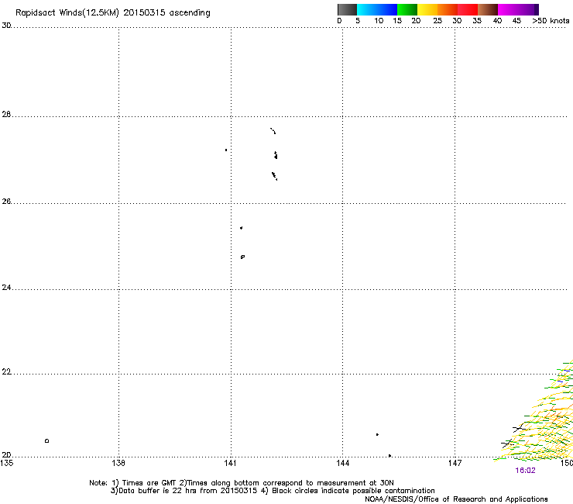Click the island outline near 141E 25N
Screen dimensions: 573x504
242,257
